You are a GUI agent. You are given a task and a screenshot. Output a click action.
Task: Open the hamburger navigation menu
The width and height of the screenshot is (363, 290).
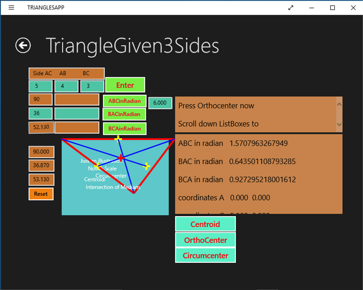coord(11,7)
